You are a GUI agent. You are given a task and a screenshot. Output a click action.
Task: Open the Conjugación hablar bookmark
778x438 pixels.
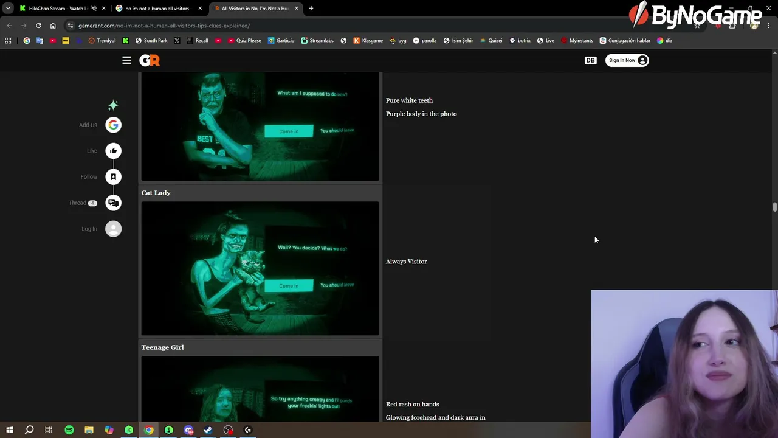click(624, 41)
